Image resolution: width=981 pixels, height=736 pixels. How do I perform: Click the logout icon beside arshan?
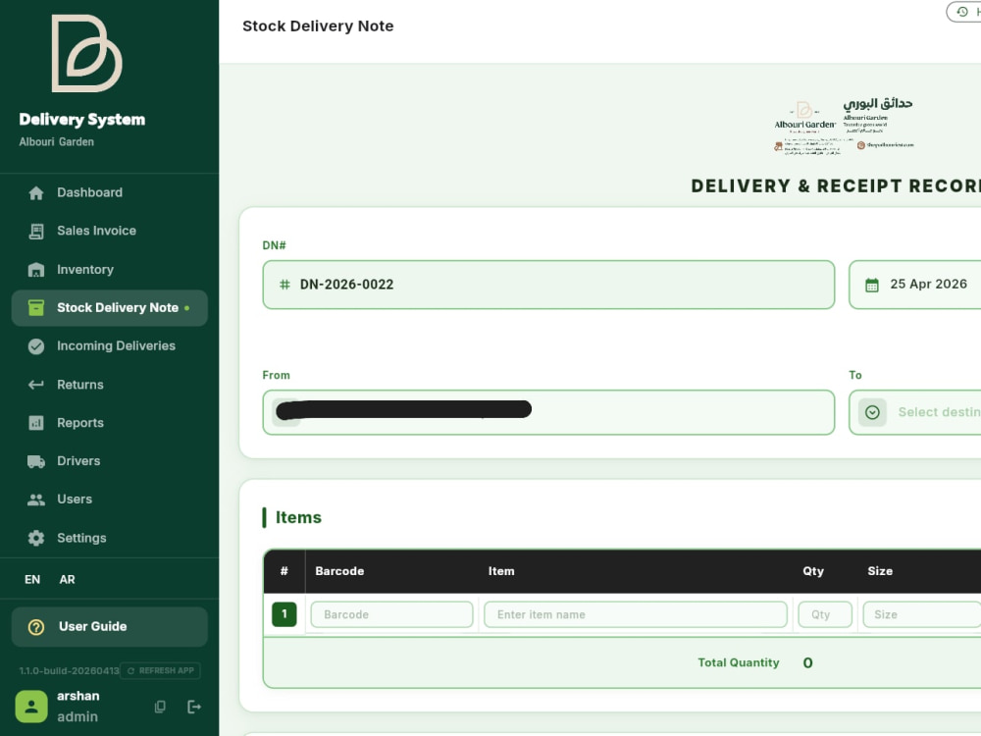pos(194,707)
